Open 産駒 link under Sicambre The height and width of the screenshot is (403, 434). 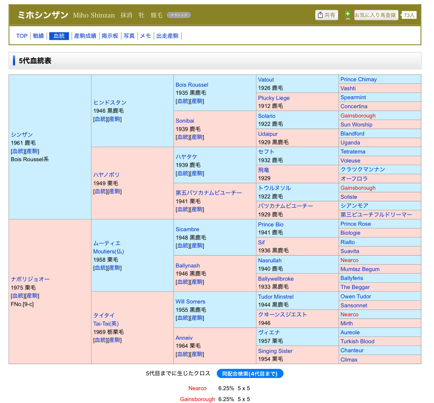tap(197, 246)
